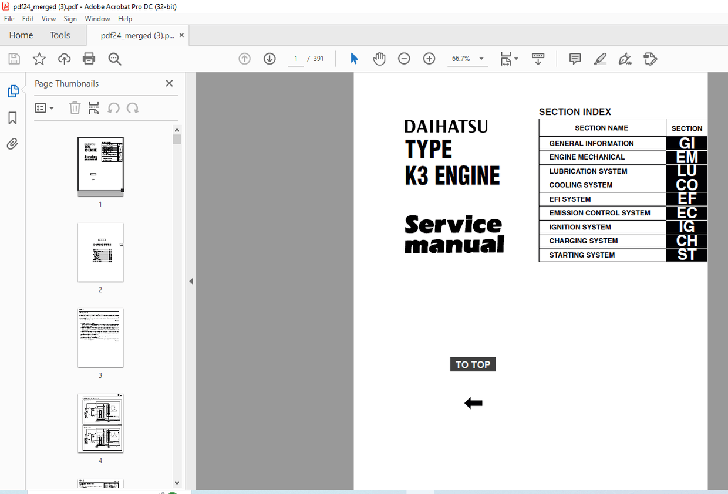The height and width of the screenshot is (494, 728).
Task: Zoom in using the plus button
Action: pyautogui.click(x=429, y=59)
